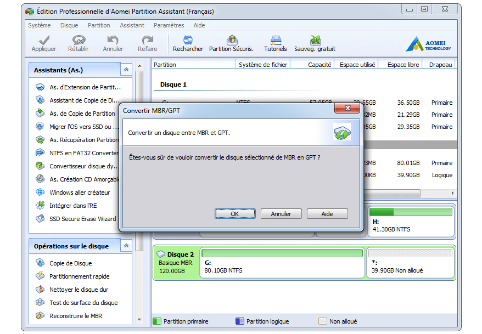Select Reconstruire le MBR operation
This screenshot has width=482, height=334.
tap(75, 316)
